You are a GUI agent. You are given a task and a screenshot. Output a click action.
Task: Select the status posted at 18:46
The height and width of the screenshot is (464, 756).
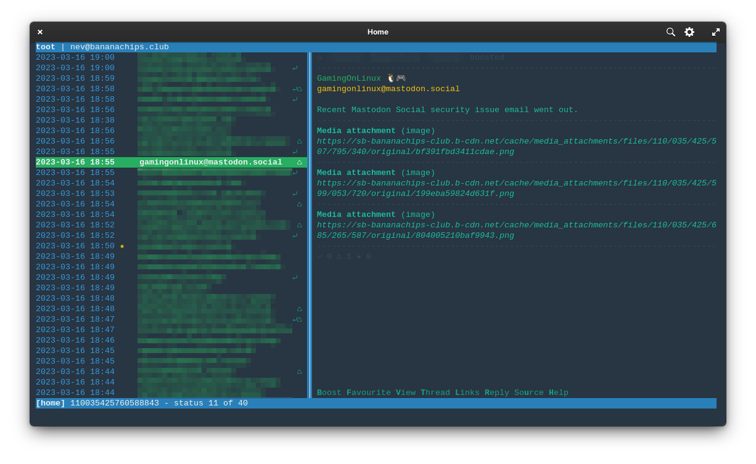pyautogui.click(x=75, y=341)
